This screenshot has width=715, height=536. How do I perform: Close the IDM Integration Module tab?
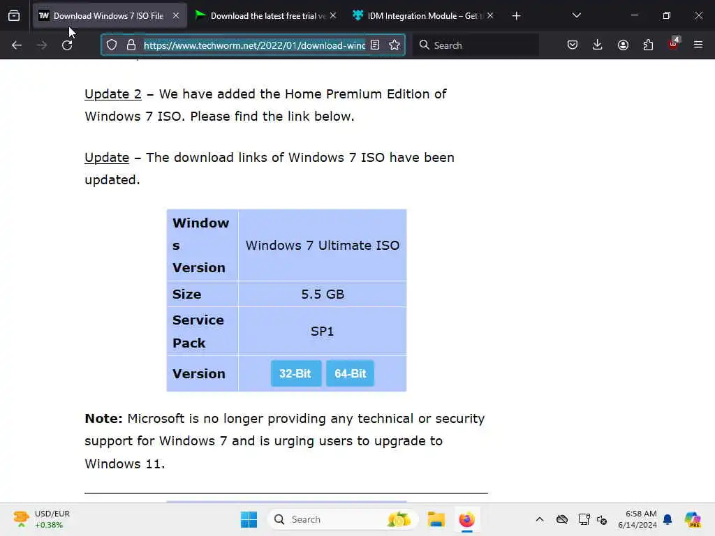click(490, 15)
